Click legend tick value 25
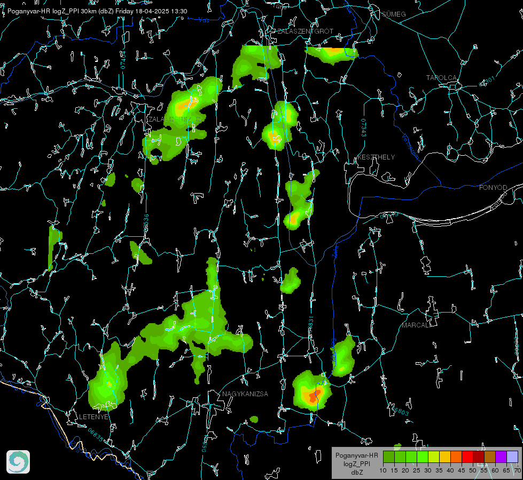Image resolution: width=523 pixels, height=480 pixels. 417,470
